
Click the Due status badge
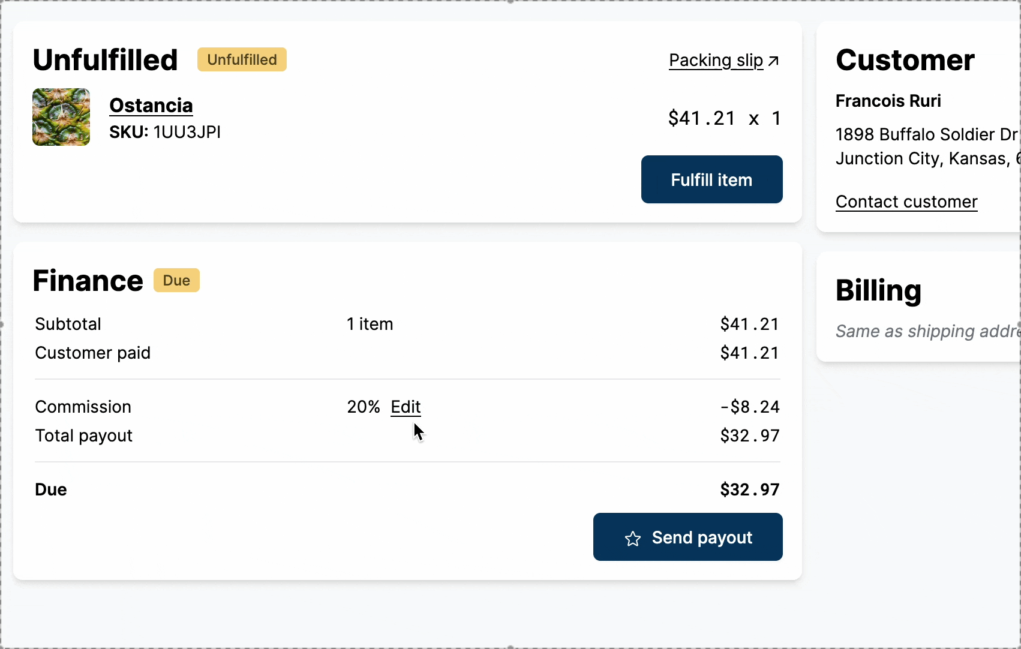tap(176, 280)
